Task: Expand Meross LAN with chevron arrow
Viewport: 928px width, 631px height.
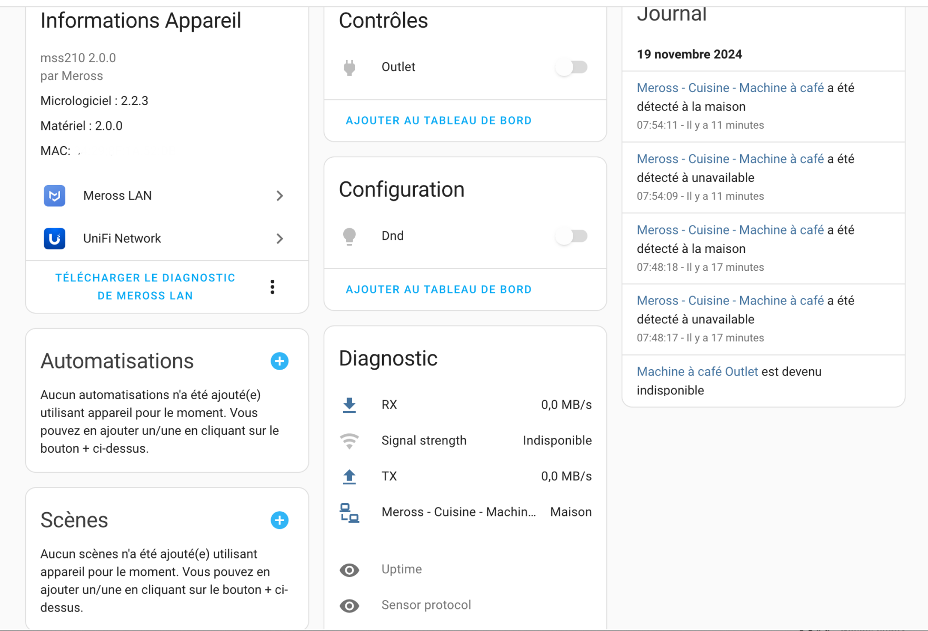Action: (280, 196)
